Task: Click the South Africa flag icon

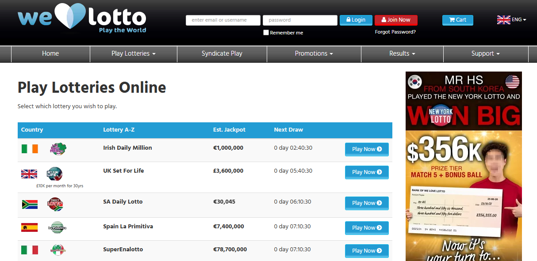Action: click(x=30, y=204)
